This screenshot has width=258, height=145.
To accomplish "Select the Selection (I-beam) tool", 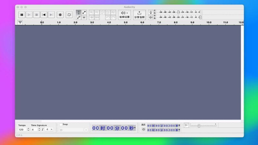I will (79, 12).
